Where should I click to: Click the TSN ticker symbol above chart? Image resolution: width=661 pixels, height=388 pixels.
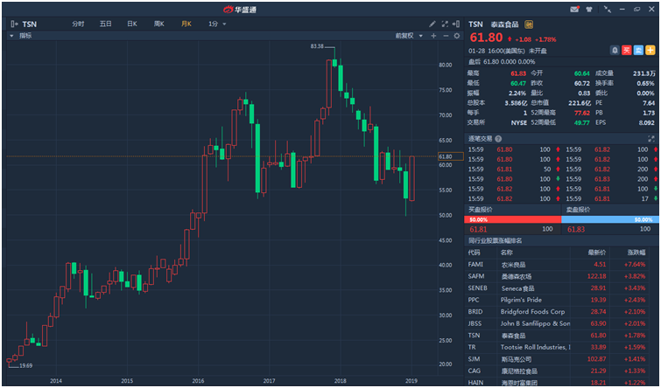pyautogui.click(x=29, y=24)
